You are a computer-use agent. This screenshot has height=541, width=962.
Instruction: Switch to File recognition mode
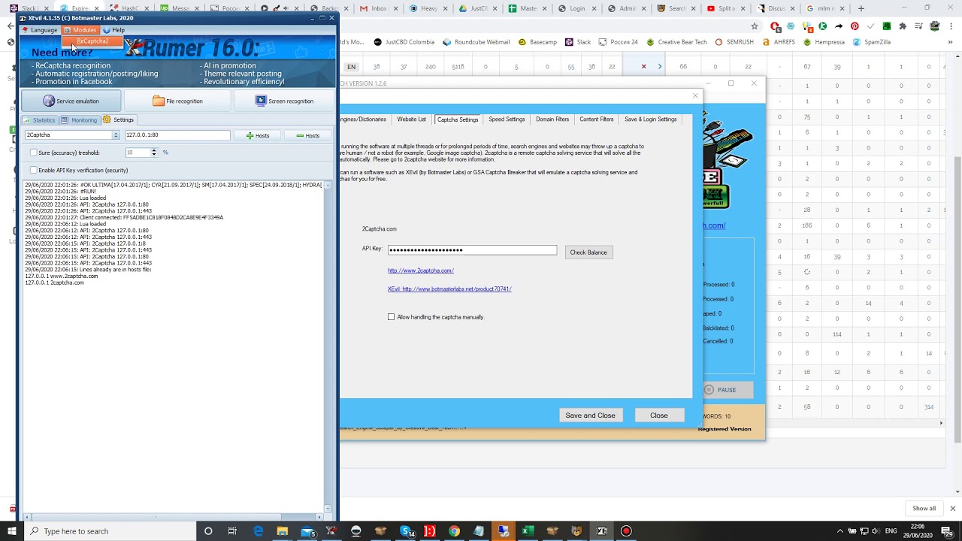(x=178, y=101)
